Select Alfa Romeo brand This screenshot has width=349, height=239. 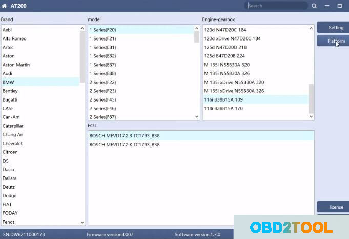(x=40, y=38)
